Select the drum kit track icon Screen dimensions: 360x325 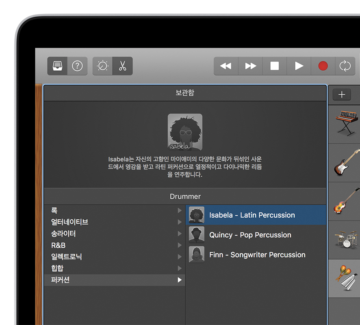[x=346, y=240]
